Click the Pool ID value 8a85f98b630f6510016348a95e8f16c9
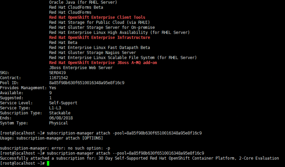 point(87,83)
